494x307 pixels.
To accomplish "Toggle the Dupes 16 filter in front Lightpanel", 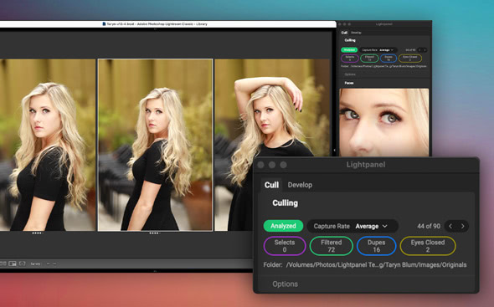I will pyautogui.click(x=377, y=246).
